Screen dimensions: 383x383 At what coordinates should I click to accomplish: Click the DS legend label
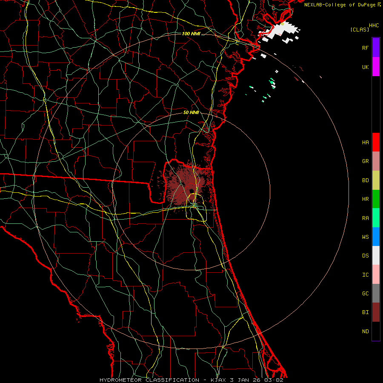[365, 256]
